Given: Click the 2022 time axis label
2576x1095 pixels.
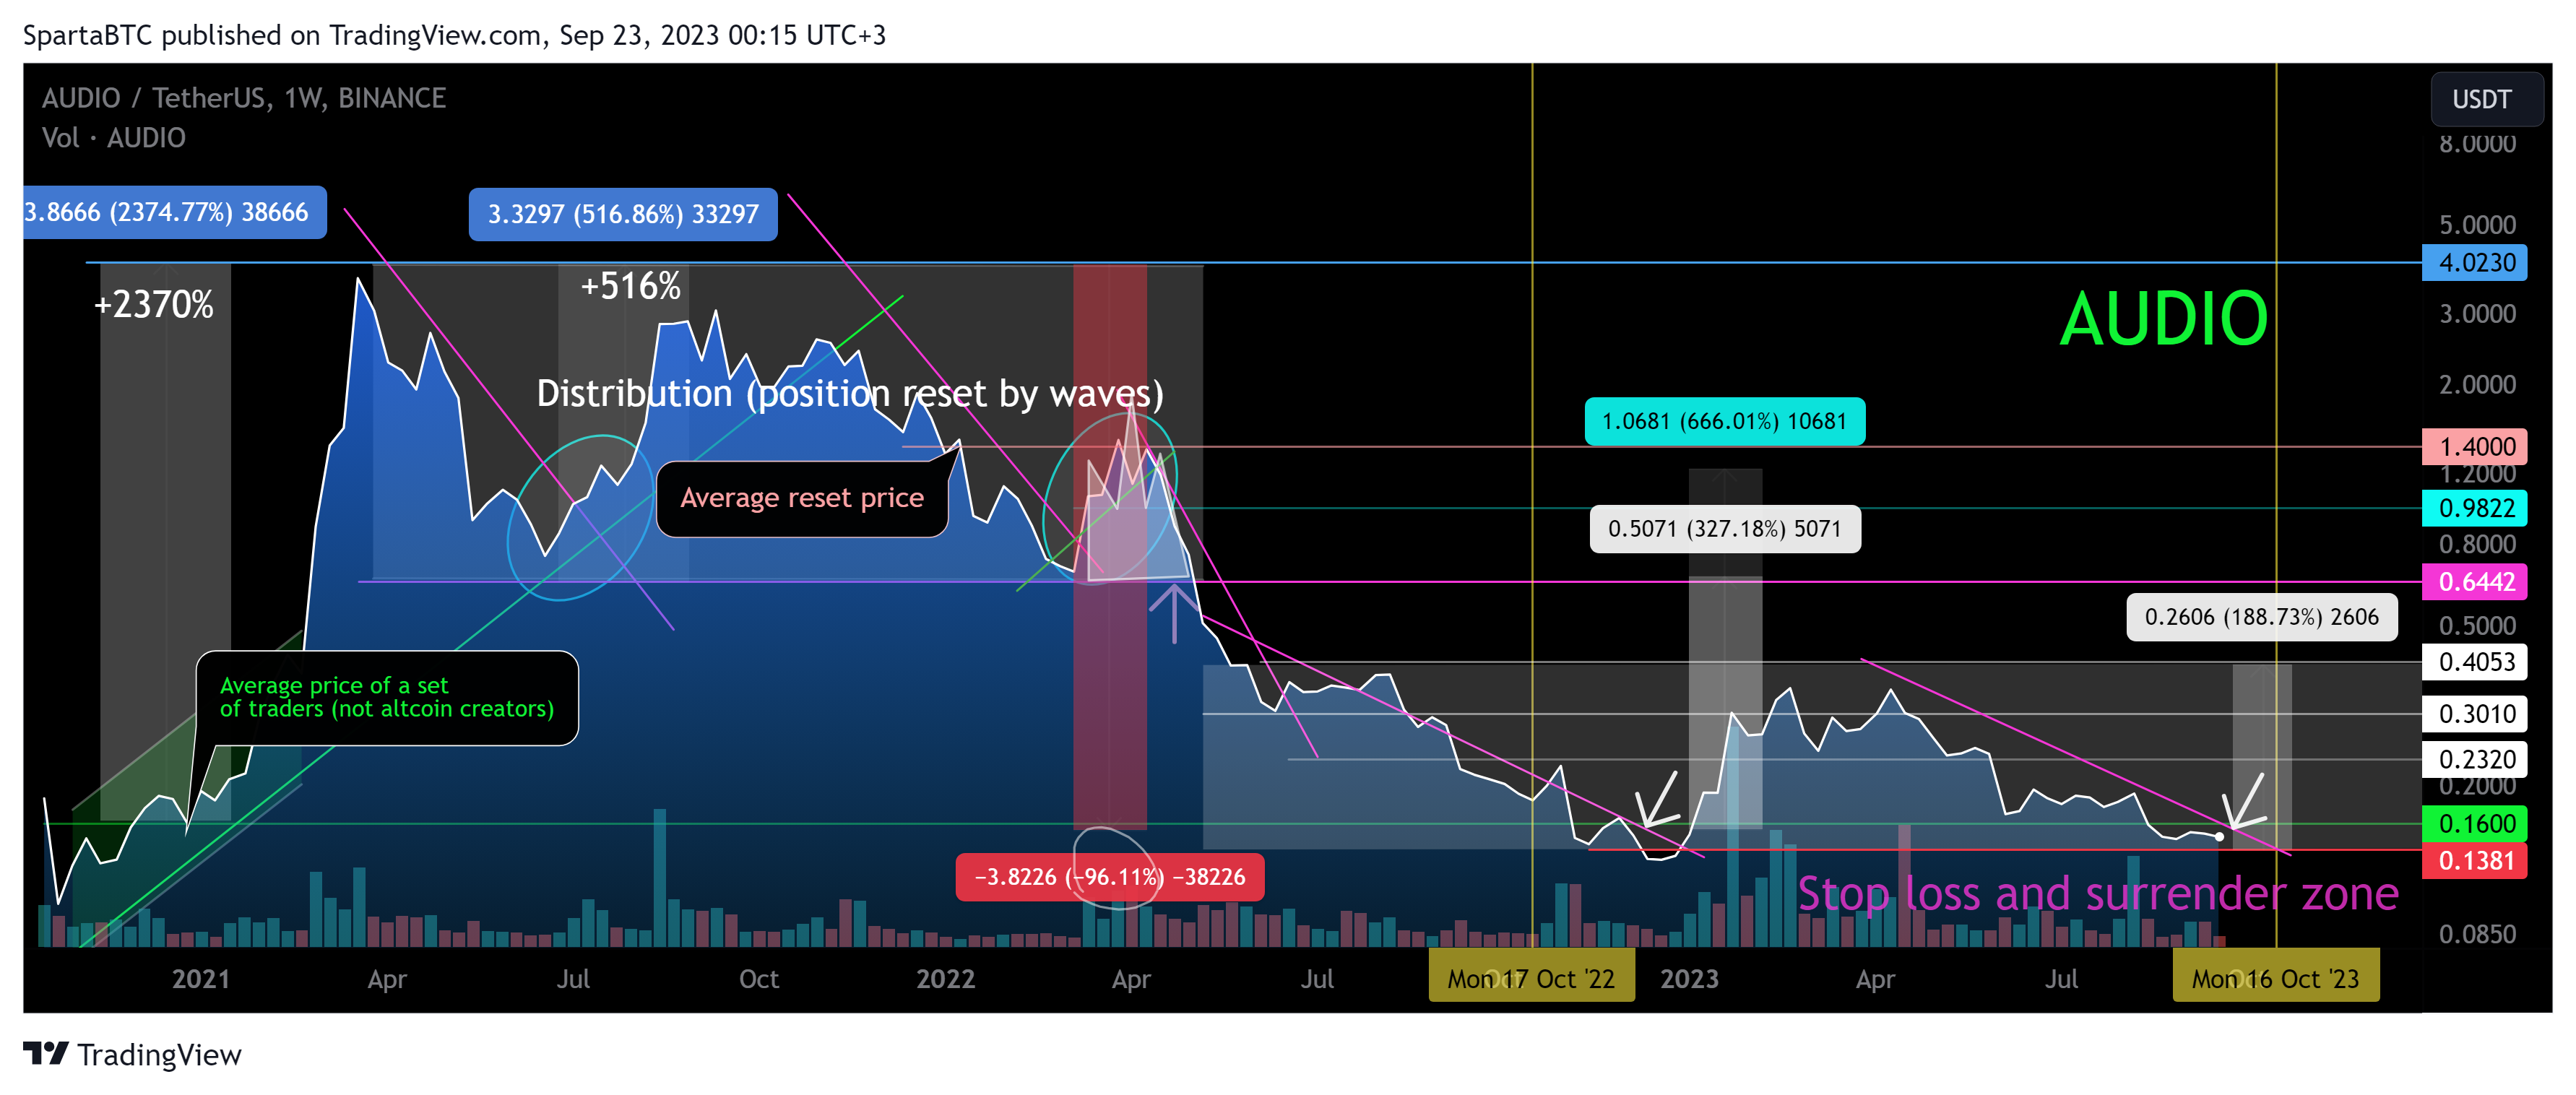Looking at the screenshot, I should click(945, 978).
